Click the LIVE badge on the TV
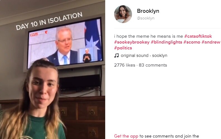 point(34,34)
